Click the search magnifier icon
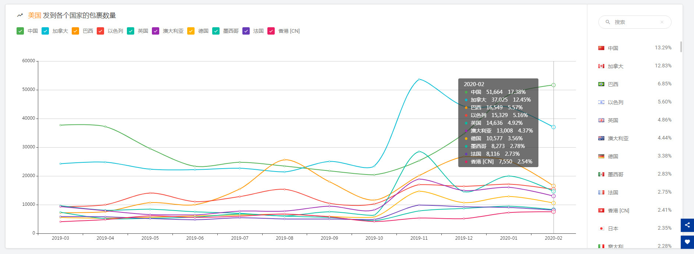694x254 pixels. click(608, 22)
